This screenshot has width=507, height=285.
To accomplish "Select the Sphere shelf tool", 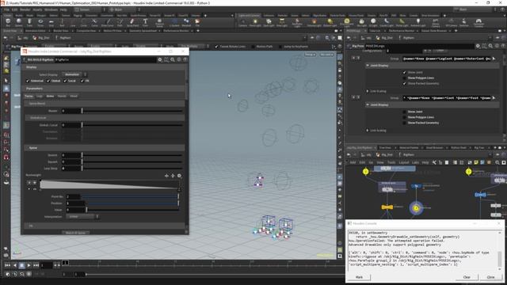I will 19,23.
